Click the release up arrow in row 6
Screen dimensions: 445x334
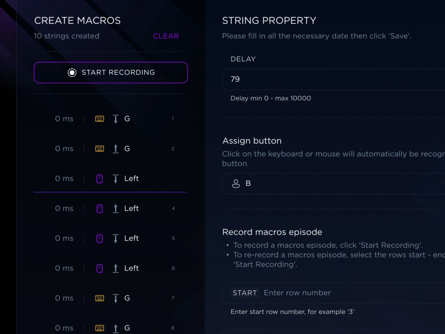tap(115, 268)
